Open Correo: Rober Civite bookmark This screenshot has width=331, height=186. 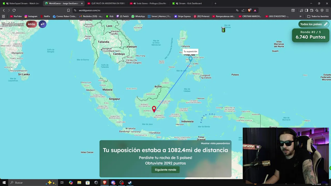pyautogui.click(x=64, y=16)
